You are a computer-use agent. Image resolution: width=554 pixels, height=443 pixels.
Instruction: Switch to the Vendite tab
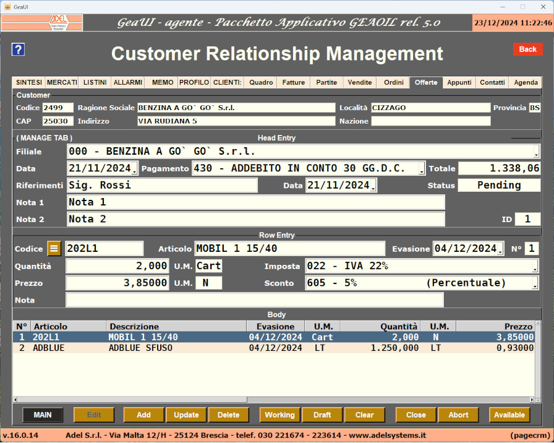coord(360,82)
